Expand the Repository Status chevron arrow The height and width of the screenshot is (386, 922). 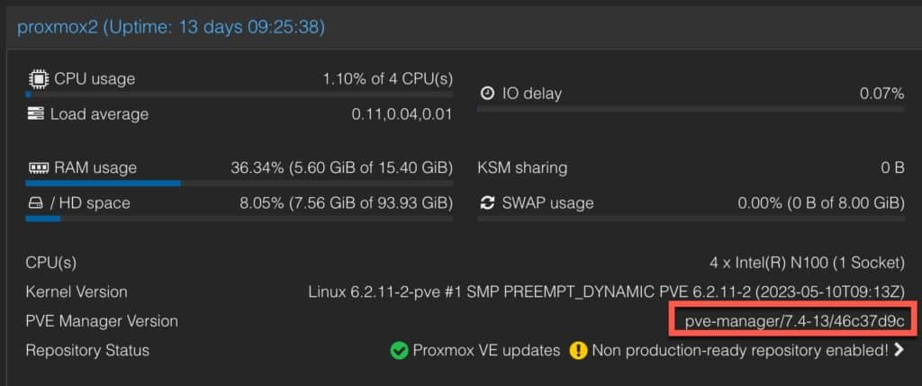pos(899,350)
